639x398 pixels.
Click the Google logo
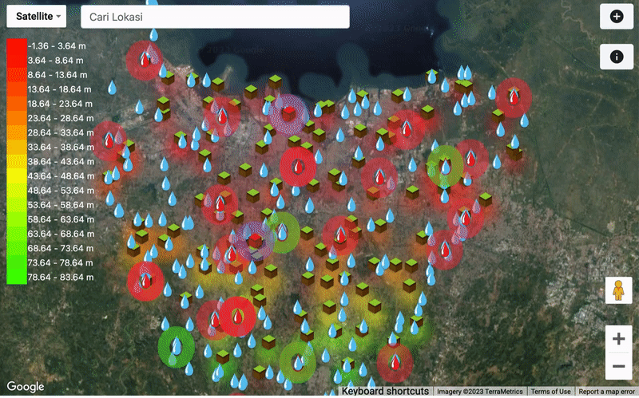coord(26,387)
